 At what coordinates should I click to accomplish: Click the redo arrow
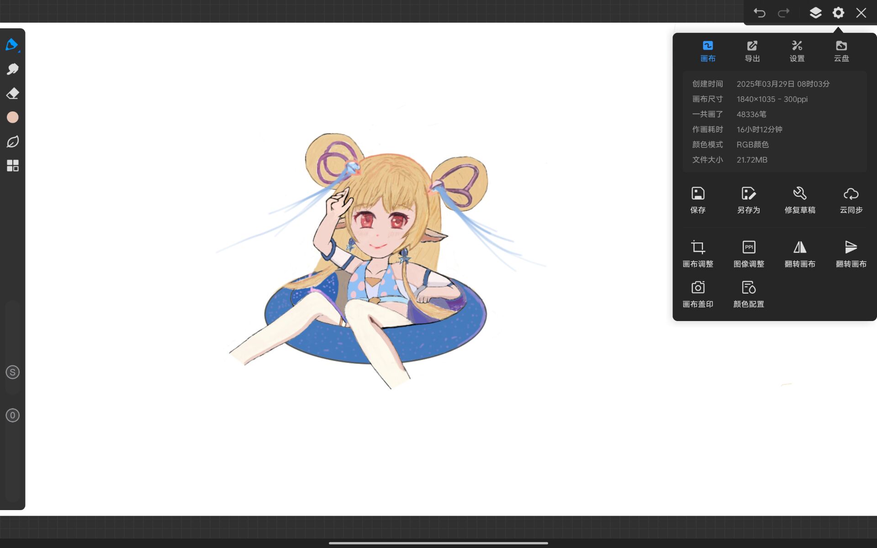(783, 13)
